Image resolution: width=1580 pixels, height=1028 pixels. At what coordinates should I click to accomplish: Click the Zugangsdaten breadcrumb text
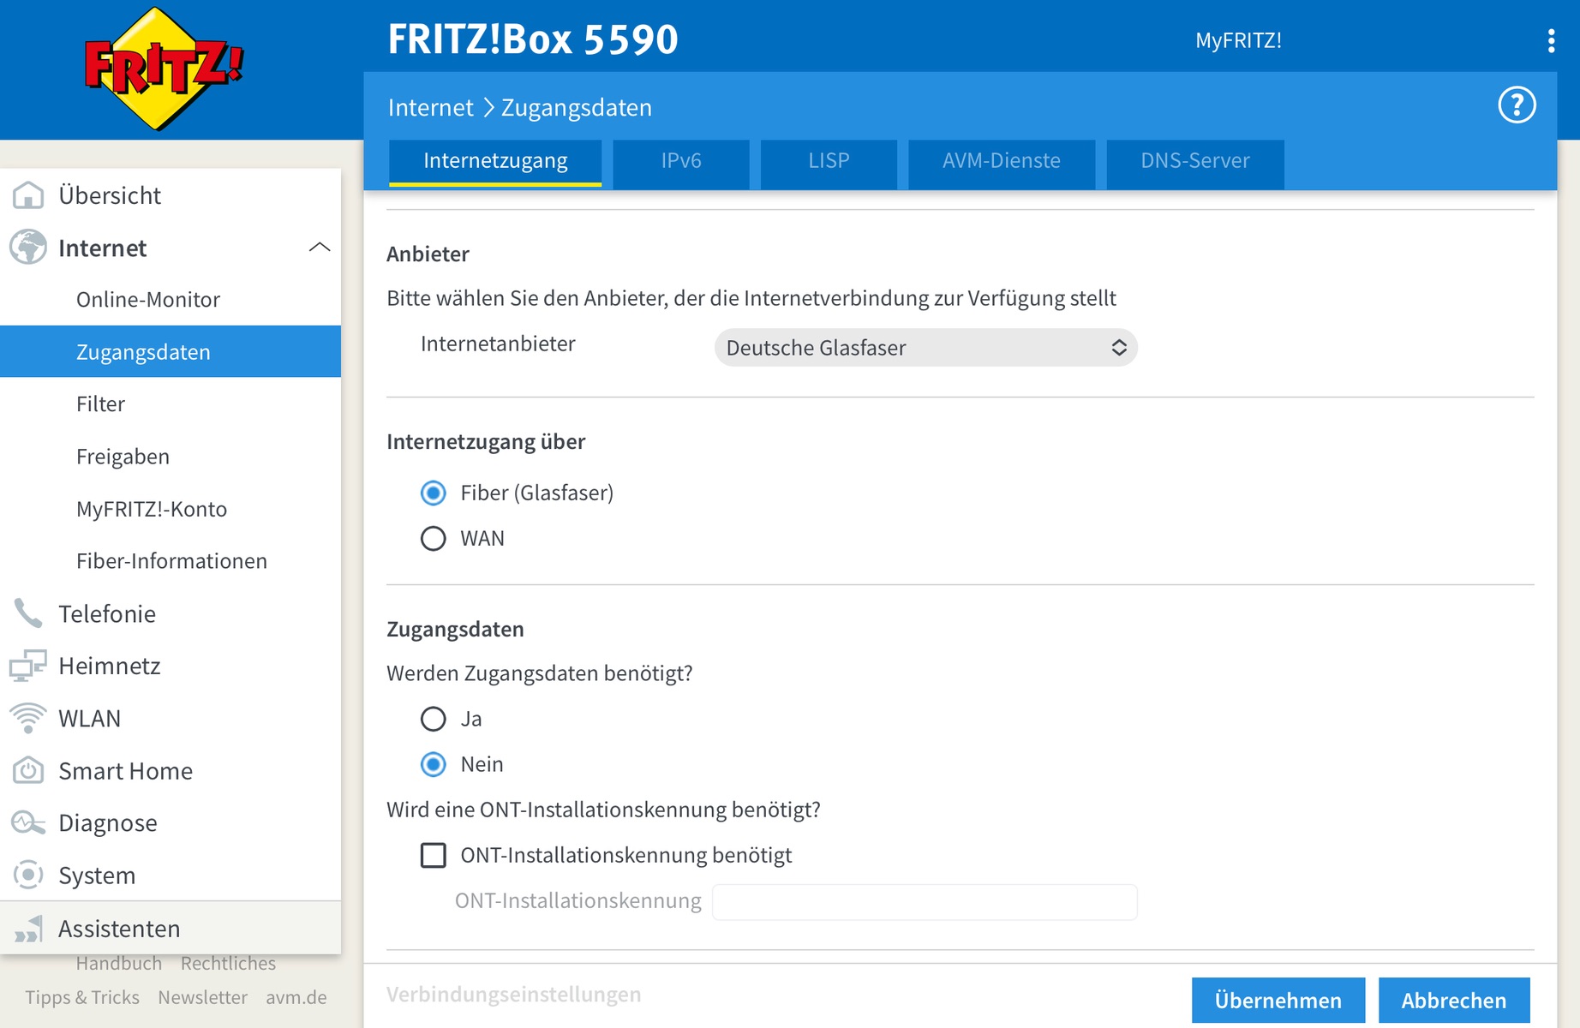click(577, 107)
